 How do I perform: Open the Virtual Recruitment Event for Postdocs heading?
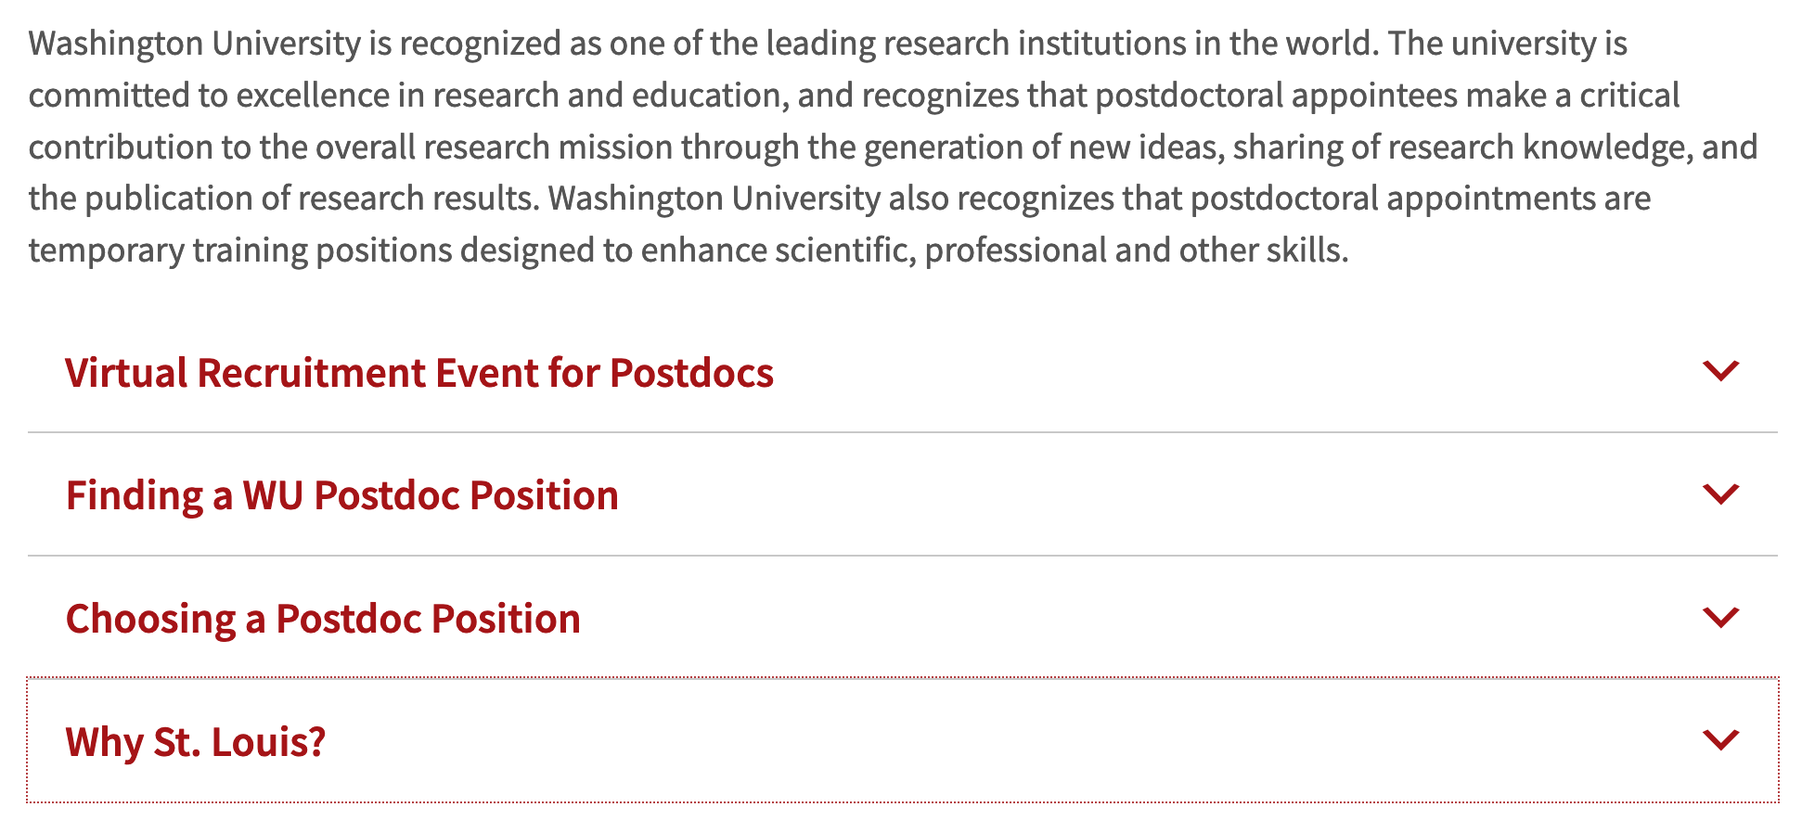[418, 373]
